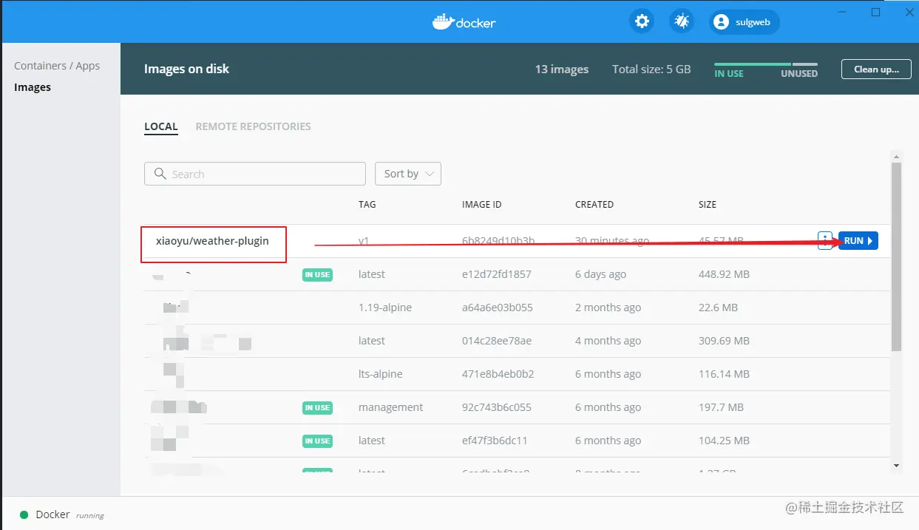919x530 pixels.
Task: Click the SIZE column header
Action: (708, 205)
